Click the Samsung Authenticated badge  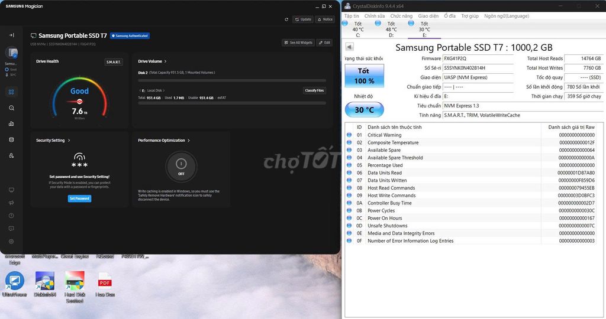coord(130,35)
